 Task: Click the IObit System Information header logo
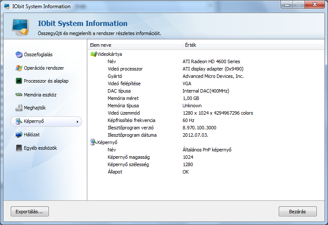click(x=20, y=27)
